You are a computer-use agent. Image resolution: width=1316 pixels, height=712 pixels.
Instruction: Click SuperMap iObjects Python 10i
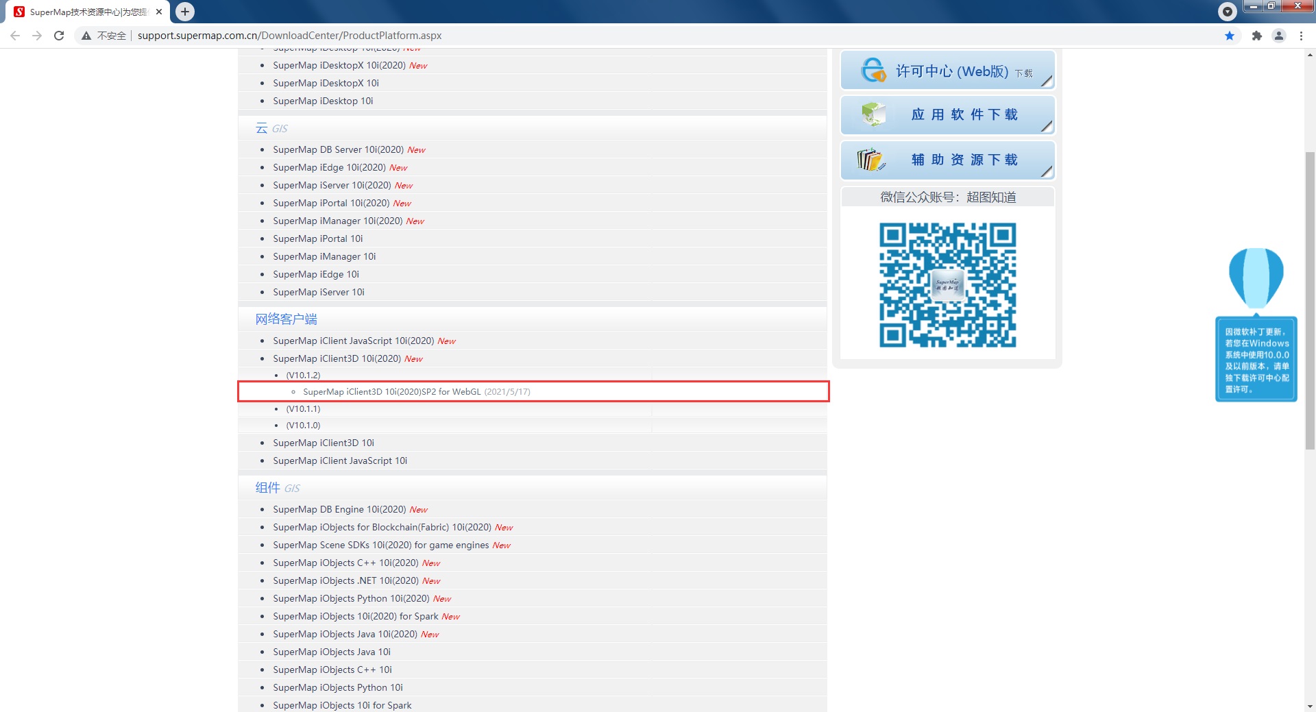(x=338, y=687)
